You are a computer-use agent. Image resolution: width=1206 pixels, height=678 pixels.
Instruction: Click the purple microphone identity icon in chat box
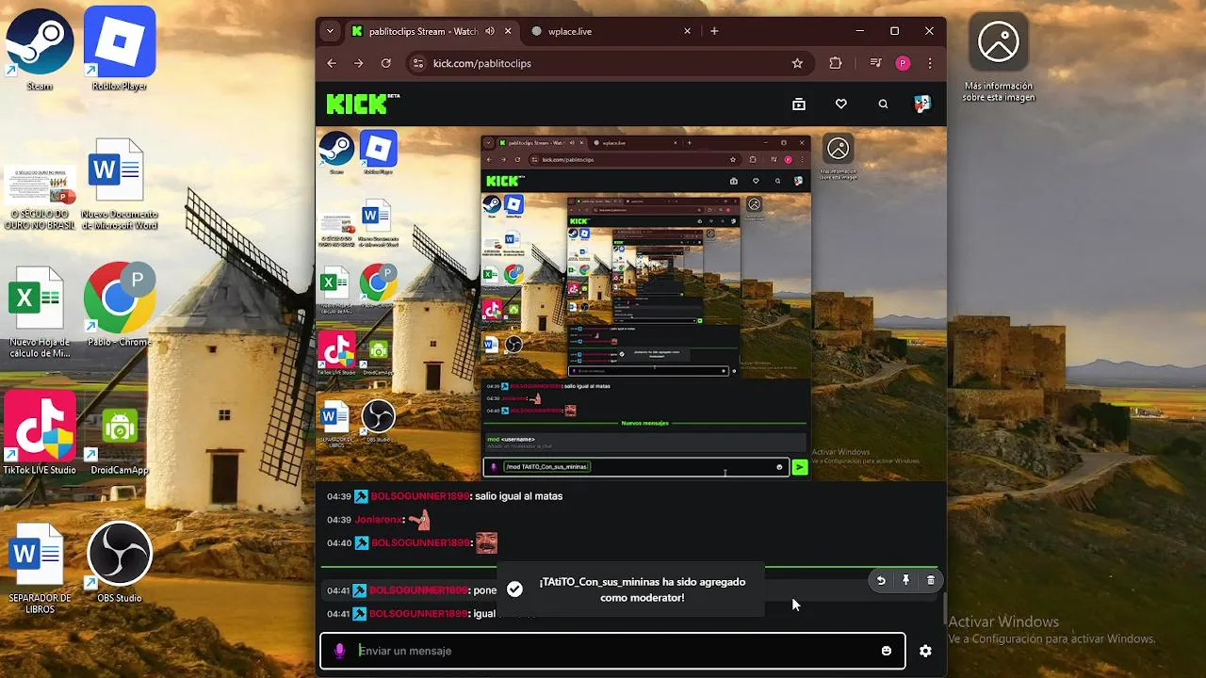[x=340, y=651]
